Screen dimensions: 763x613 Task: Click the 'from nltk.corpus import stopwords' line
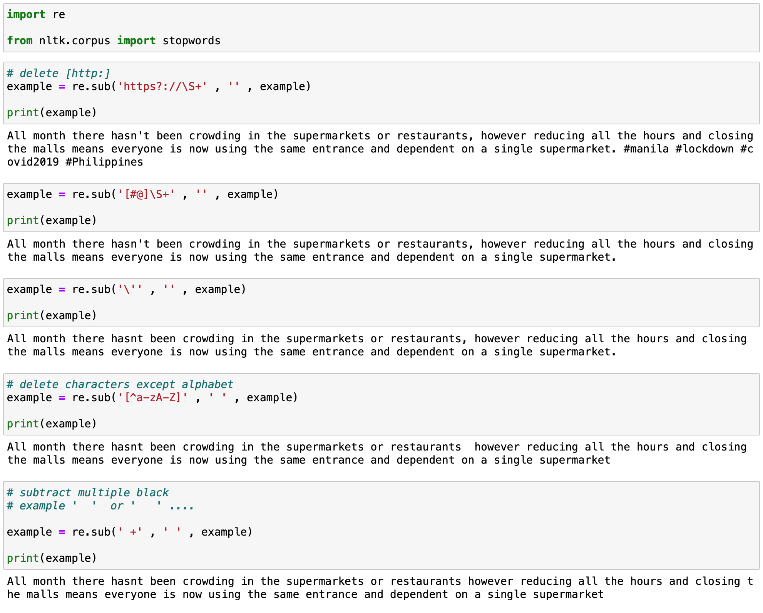[114, 41]
